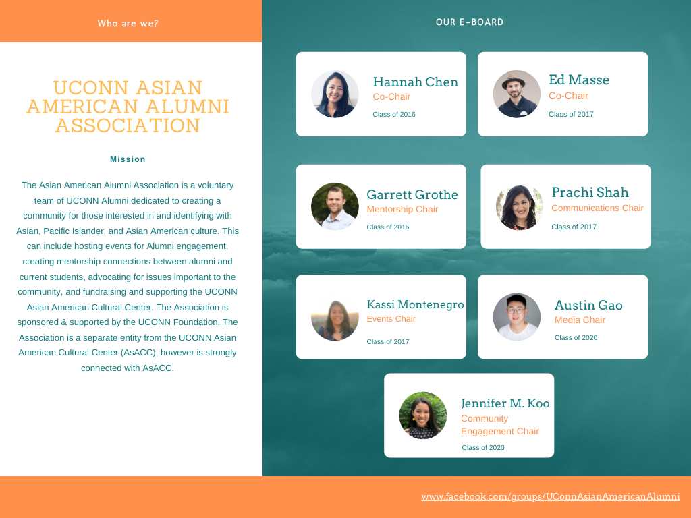Screen dimensions: 691x518
Task: Click Garrett Grothe's Class of 2016 text
Action: [x=388, y=227]
